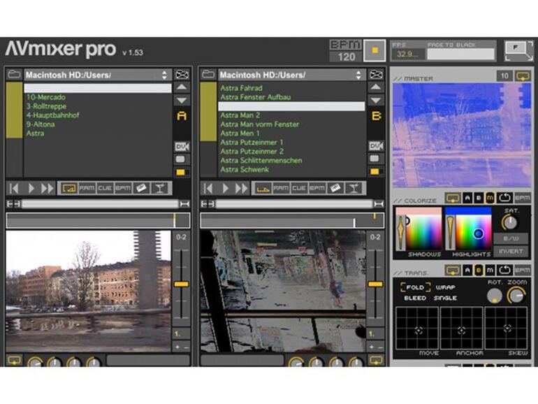538x404 pixels.
Task: Fast forward channel A clip
Action: point(48,188)
